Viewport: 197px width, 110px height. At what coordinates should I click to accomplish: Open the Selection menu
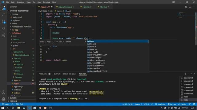click(x=20, y=2)
